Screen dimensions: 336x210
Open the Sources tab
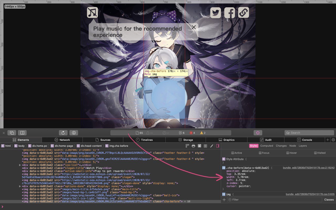tap(103, 140)
